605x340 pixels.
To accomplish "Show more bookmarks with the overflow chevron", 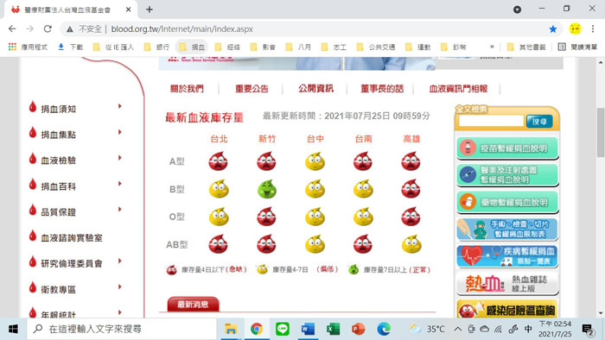I will coord(492,47).
